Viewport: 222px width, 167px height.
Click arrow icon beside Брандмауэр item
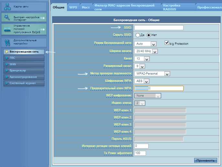coord(6,71)
